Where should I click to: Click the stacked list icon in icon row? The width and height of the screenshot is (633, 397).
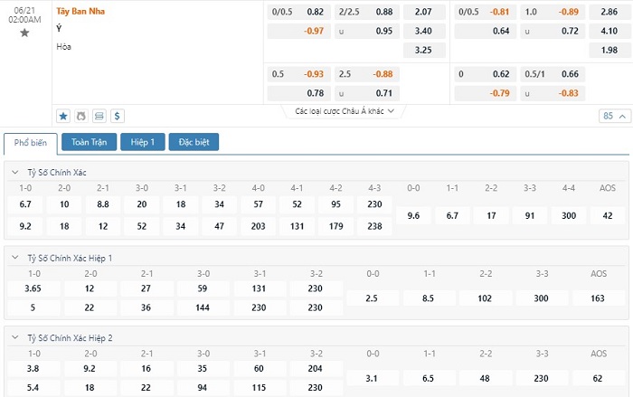99,116
